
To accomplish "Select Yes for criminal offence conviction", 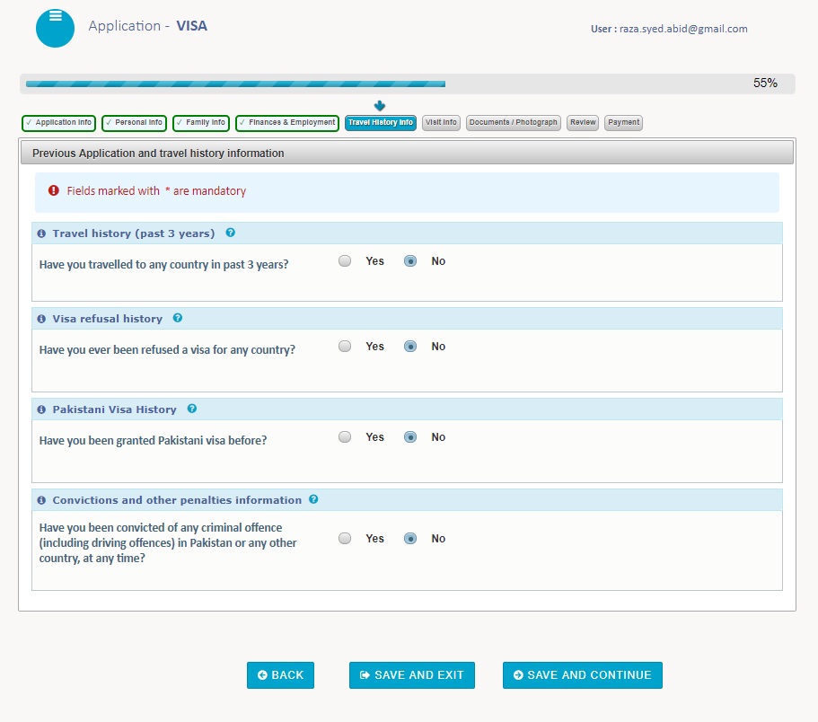I will click(345, 539).
